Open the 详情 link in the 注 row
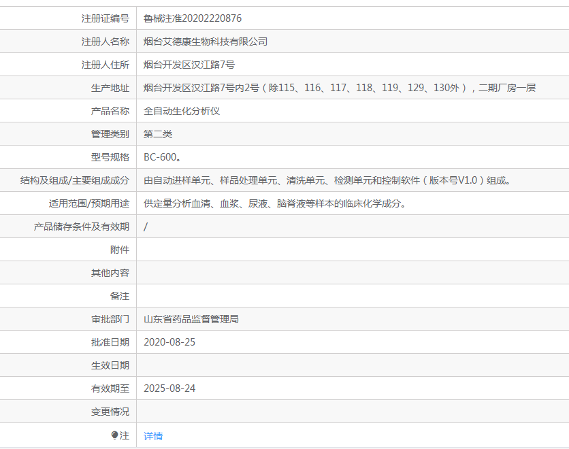The width and height of the screenshot is (569, 449). pos(153,436)
